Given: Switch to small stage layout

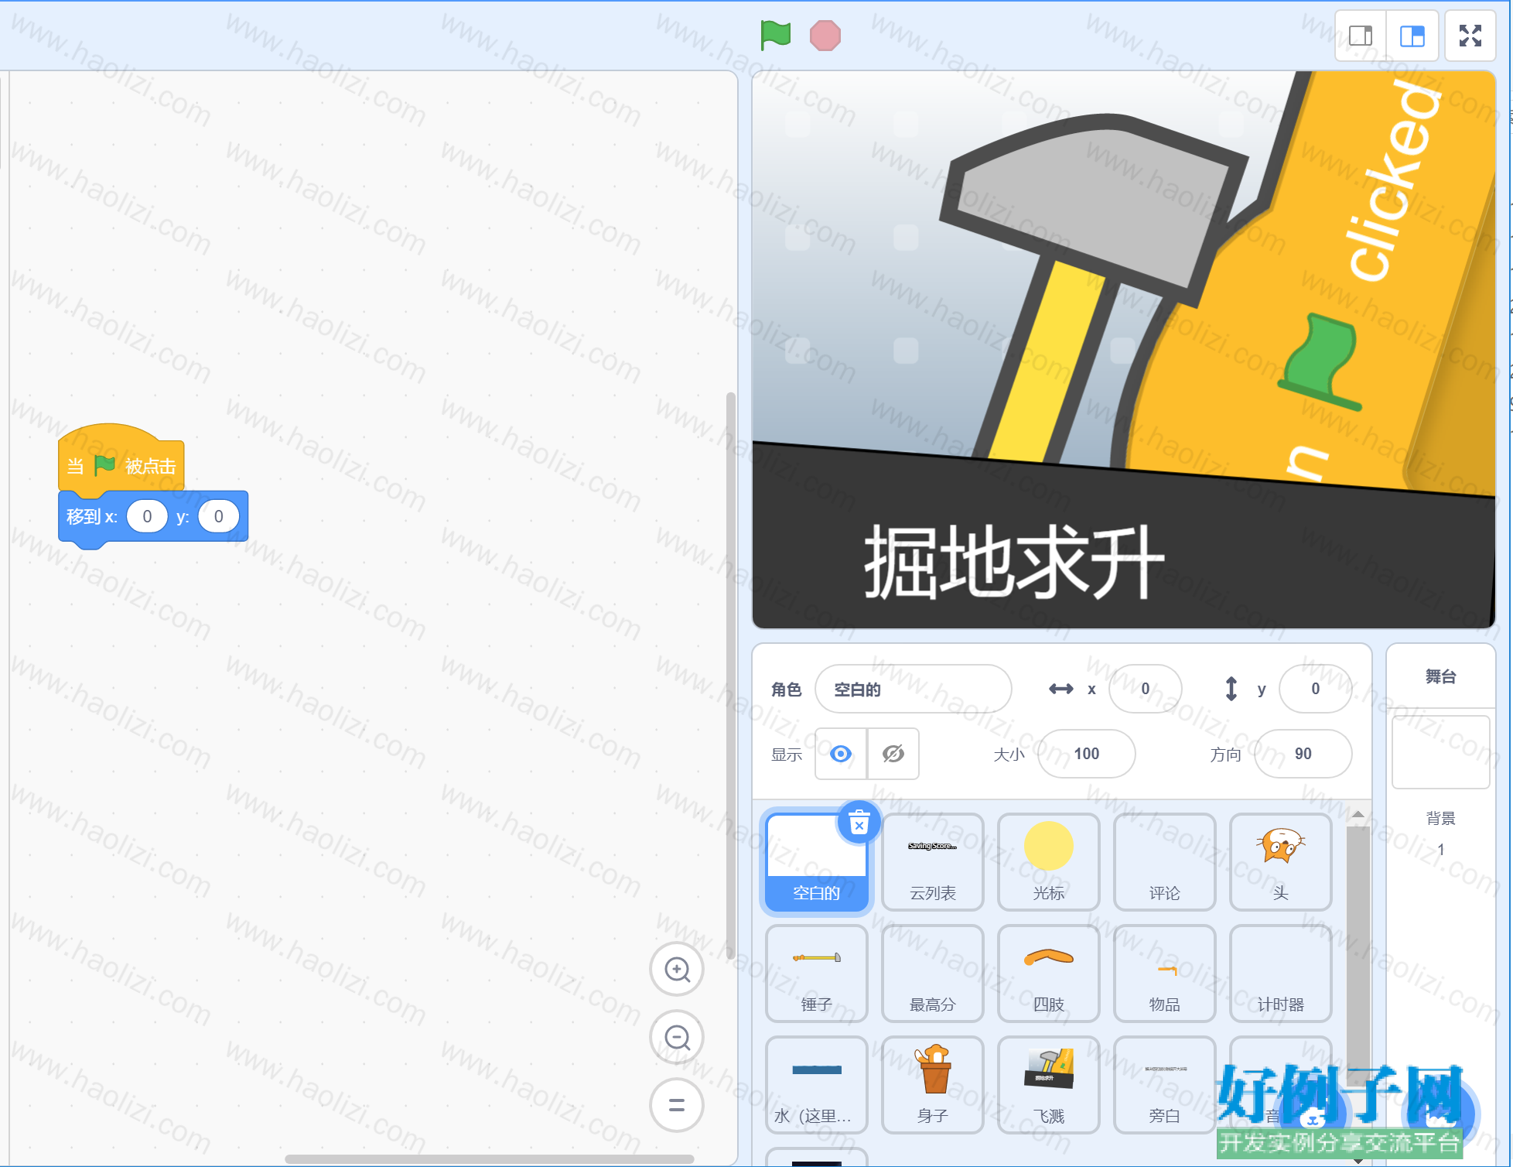Looking at the screenshot, I should (1361, 36).
